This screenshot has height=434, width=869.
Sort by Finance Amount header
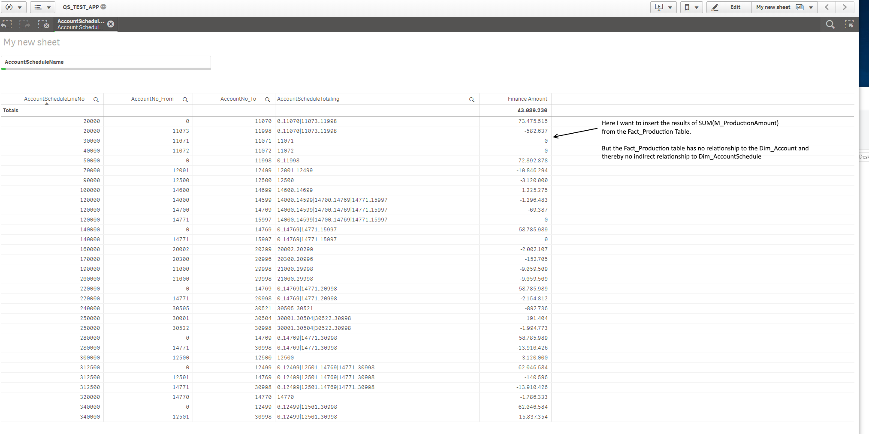528,99
